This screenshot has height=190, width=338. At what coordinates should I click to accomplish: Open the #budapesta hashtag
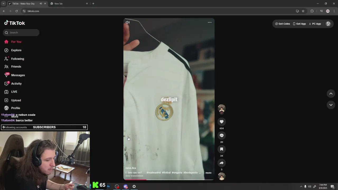coord(190,173)
